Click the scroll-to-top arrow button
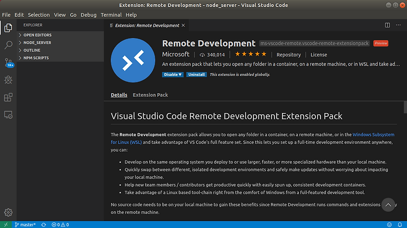Viewport: 407px width, 228px height. (x=388, y=205)
